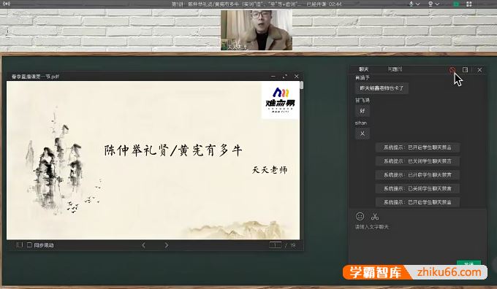Go to next PDF page arrow

(x=167, y=245)
